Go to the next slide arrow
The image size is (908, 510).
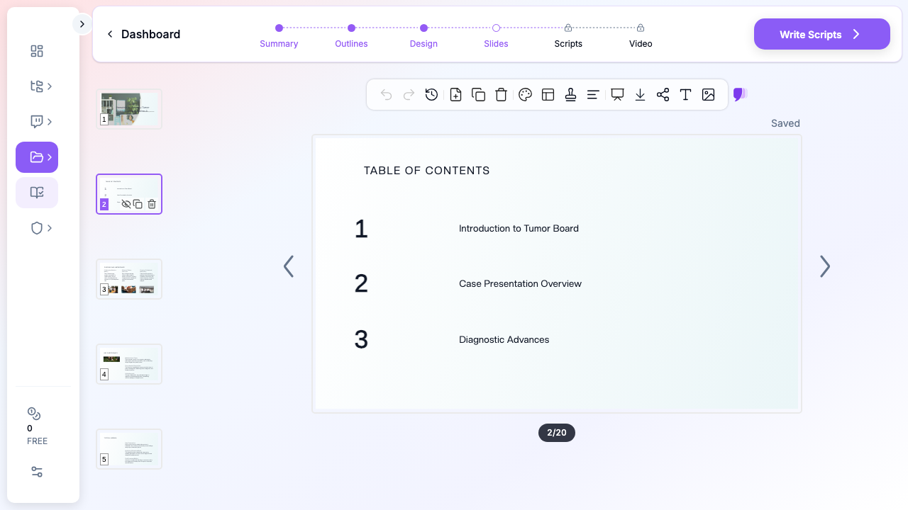(x=824, y=266)
